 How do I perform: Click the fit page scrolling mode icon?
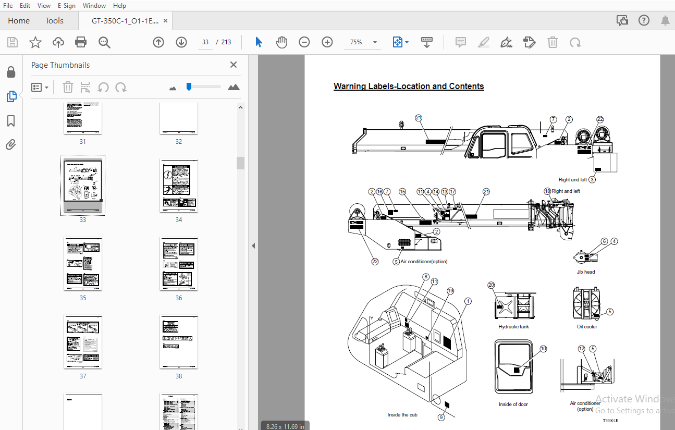398,42
